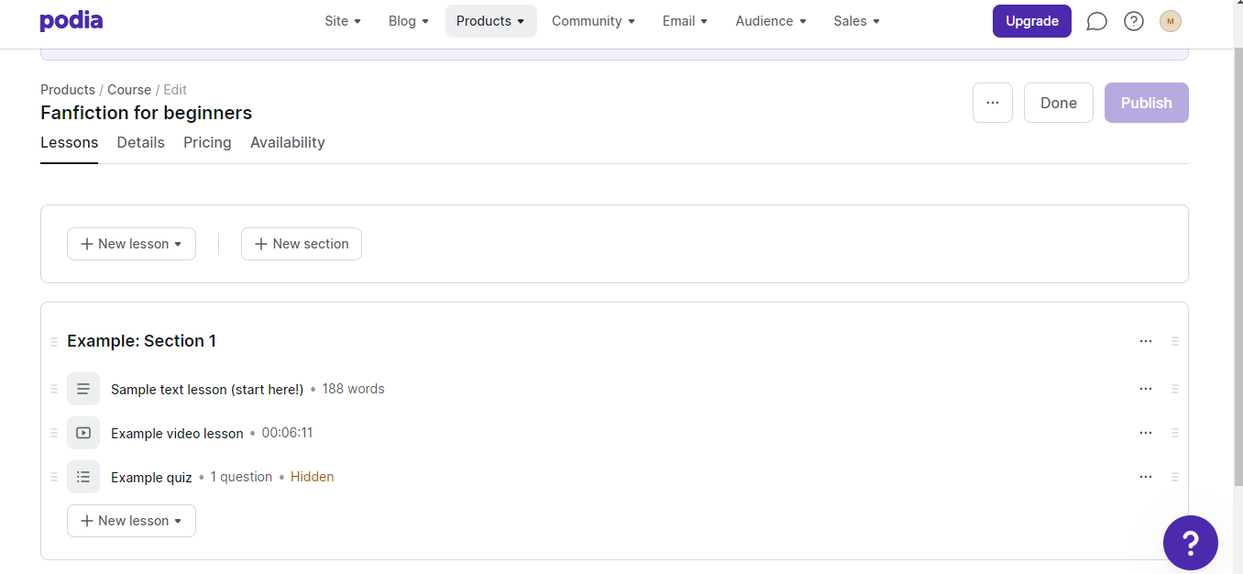Open the Email navigation dropdown
This screenshot has width=1243, height=574.
pos(685,21)
